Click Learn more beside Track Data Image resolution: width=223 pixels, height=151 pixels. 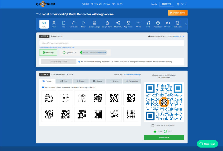click(102, 52)
